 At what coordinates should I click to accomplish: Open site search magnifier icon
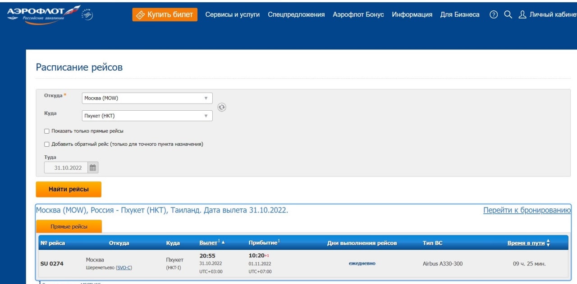508,15
